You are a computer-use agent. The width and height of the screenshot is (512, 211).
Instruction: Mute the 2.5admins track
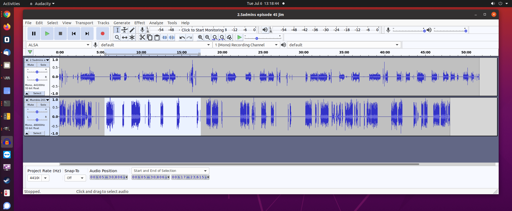pyautogui.click(x=31, y=65)
